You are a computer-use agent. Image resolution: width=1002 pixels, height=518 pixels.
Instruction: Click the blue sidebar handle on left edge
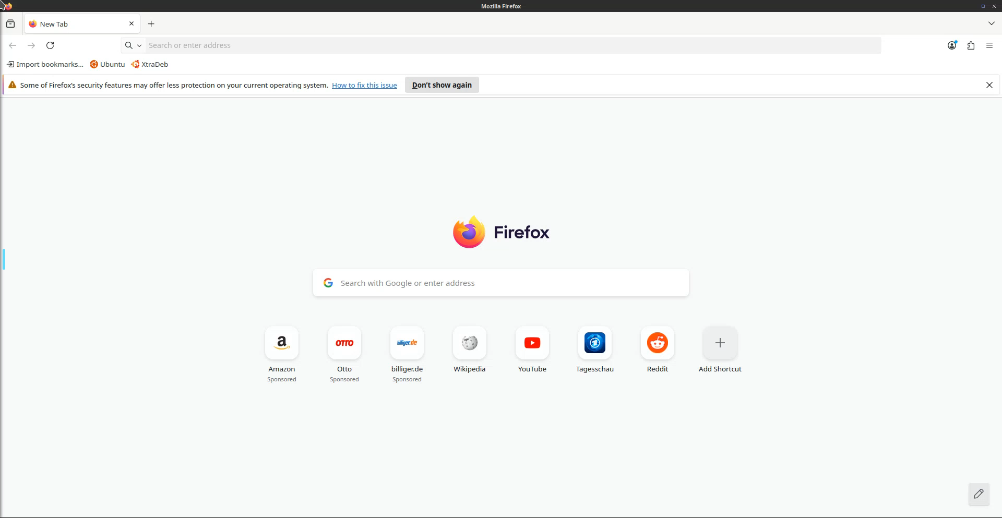coord(4,259)
